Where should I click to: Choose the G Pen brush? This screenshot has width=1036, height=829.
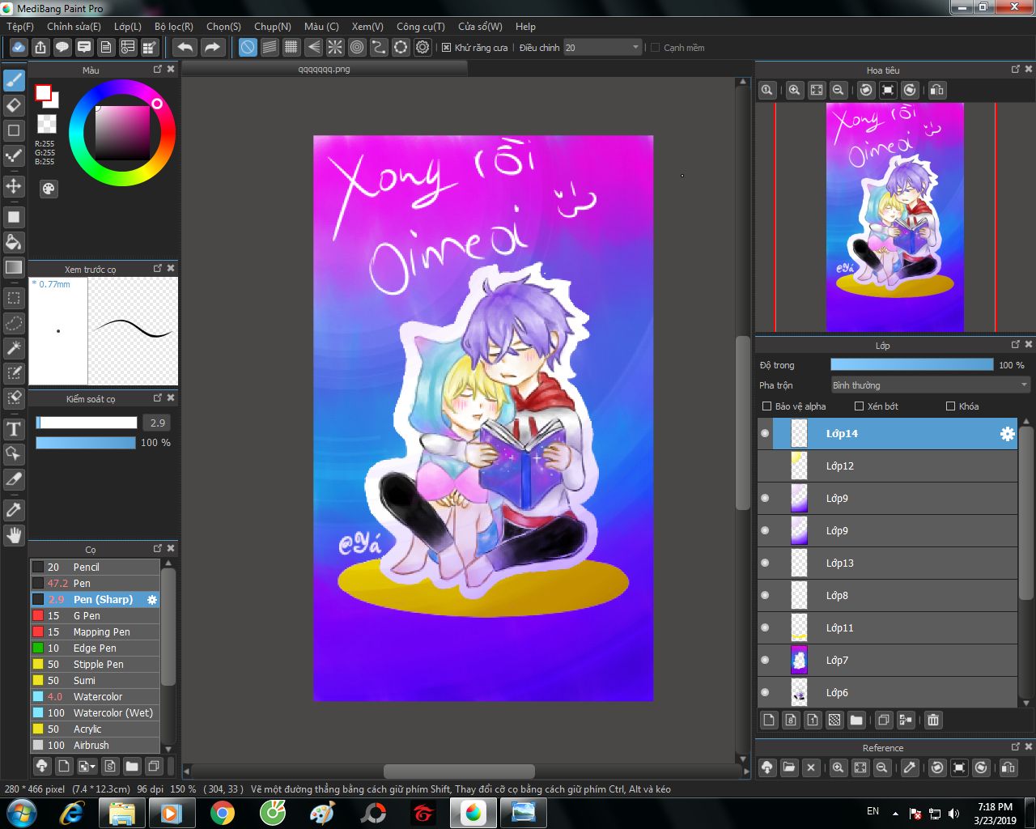87,616
